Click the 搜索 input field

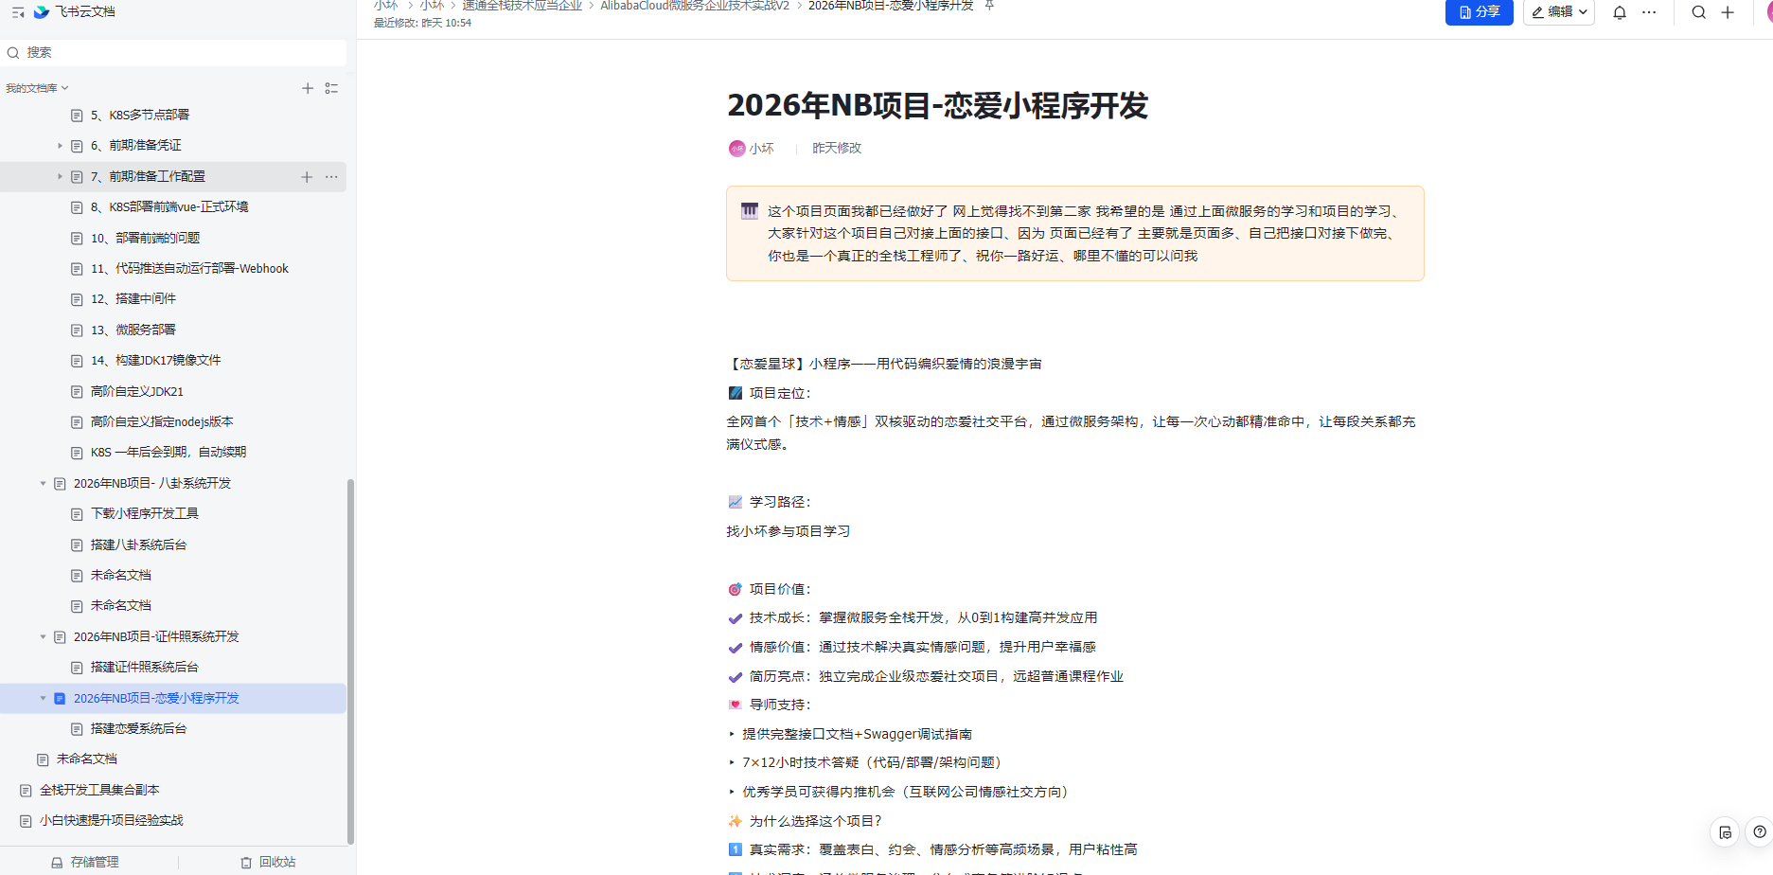tap(180, 53)
